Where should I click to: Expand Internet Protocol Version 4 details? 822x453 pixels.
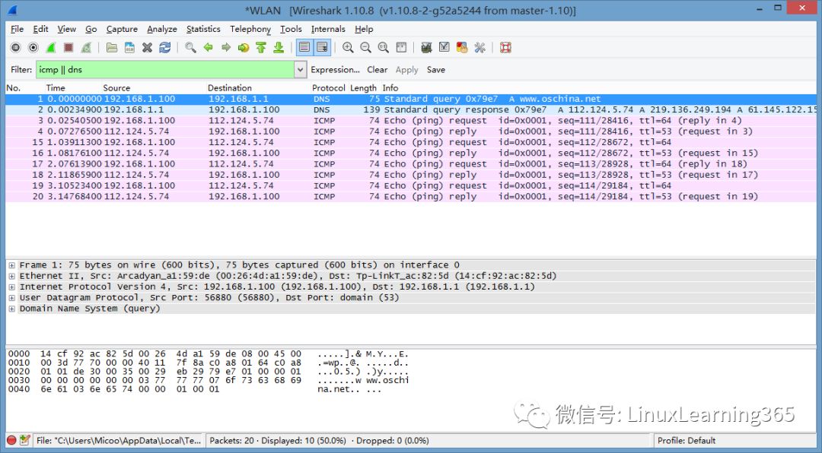[x=11, y=287]
